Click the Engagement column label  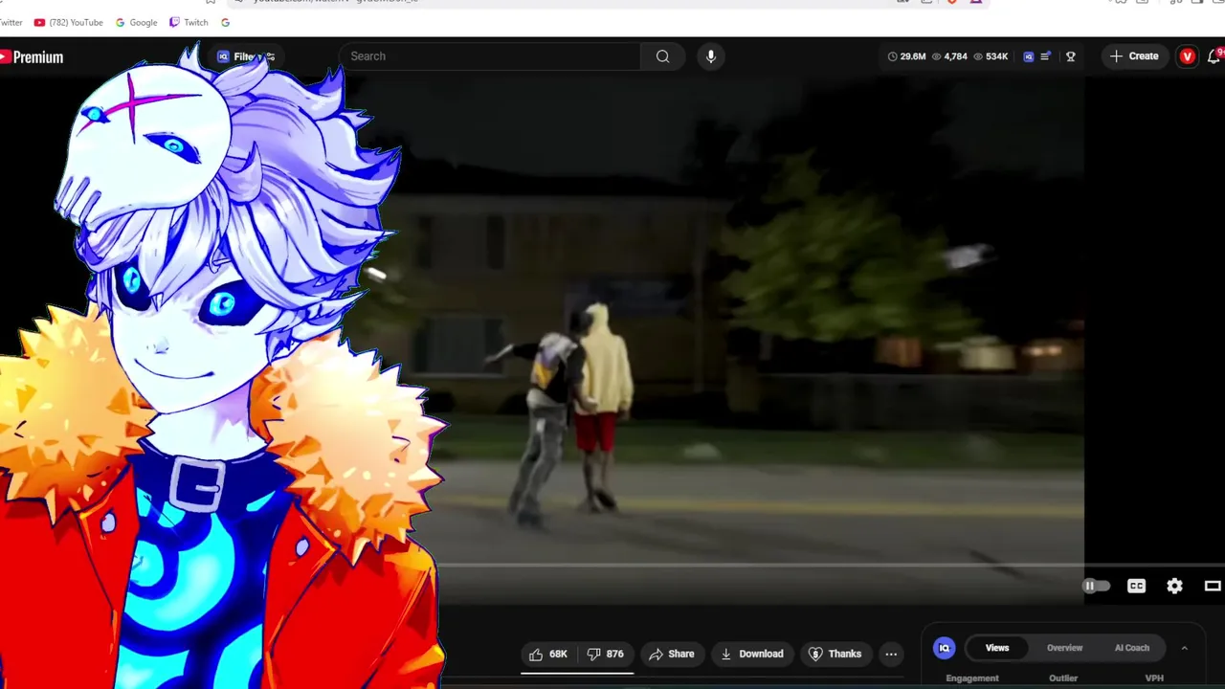pos(972,678)
